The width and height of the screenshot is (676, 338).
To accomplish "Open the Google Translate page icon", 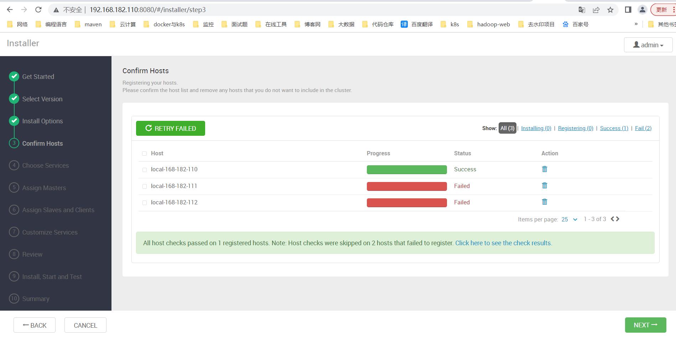I will point(582,10).
